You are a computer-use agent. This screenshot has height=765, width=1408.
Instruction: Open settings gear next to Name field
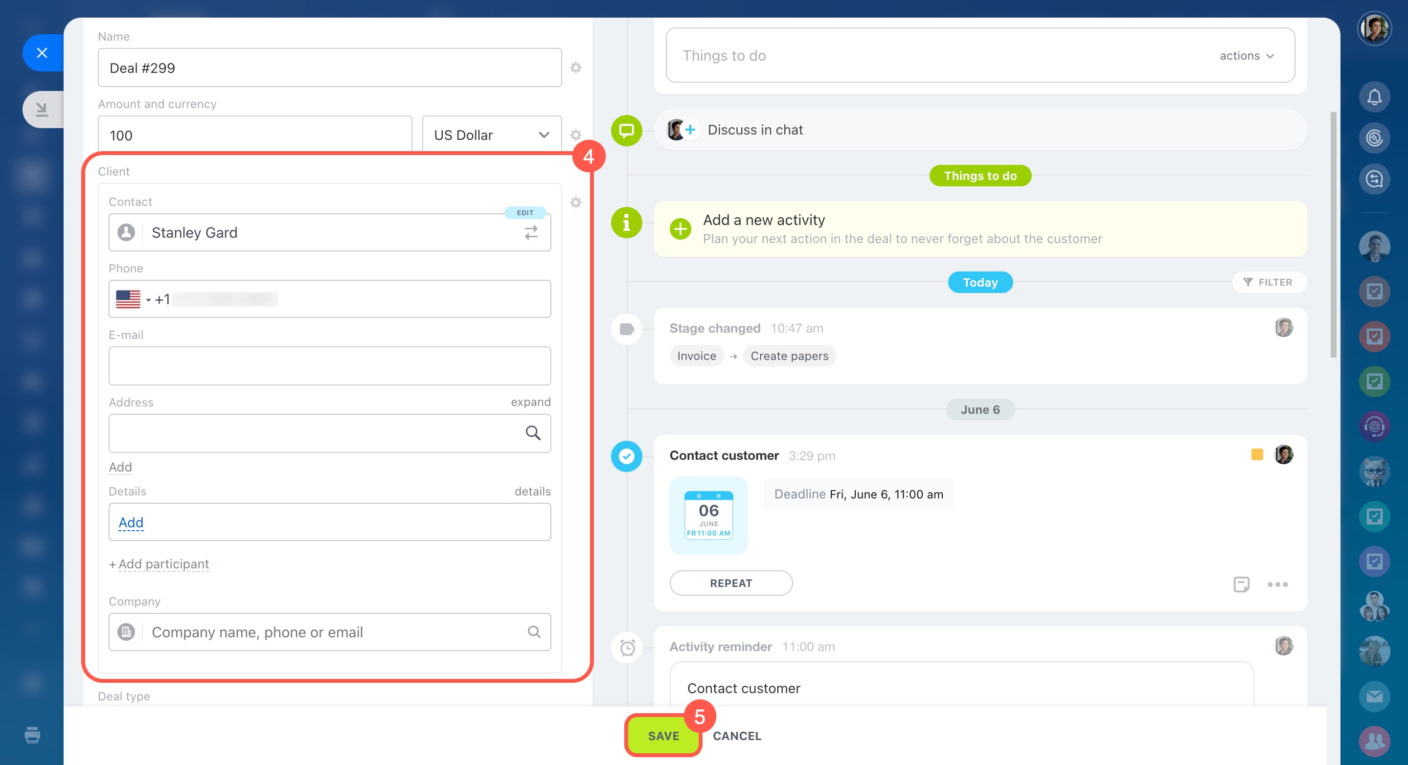575,68
